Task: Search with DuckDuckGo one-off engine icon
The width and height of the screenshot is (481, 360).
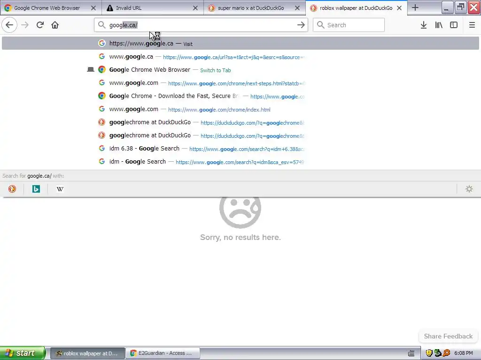Action: tap(12, 189)
